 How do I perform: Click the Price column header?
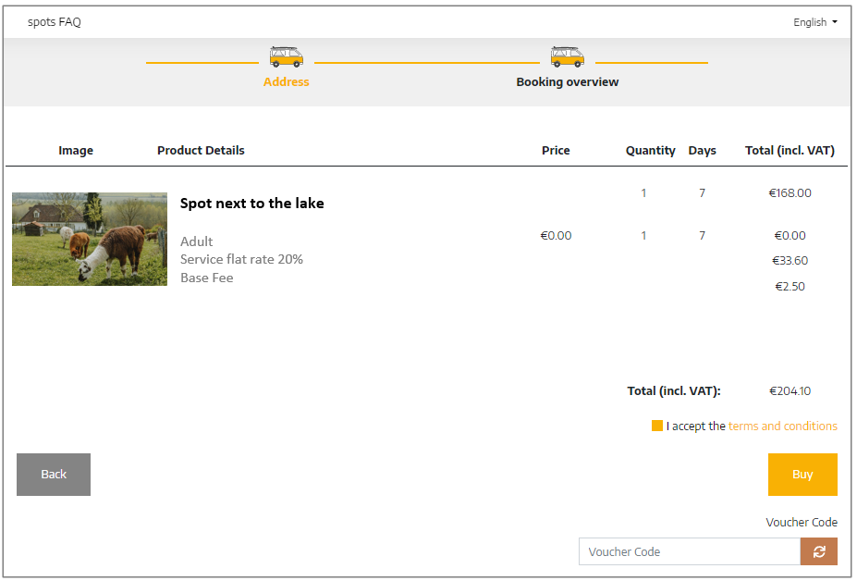556,151
